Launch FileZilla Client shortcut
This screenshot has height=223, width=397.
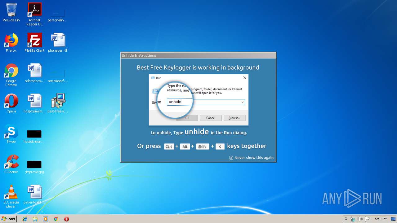(x=34, y=43)
